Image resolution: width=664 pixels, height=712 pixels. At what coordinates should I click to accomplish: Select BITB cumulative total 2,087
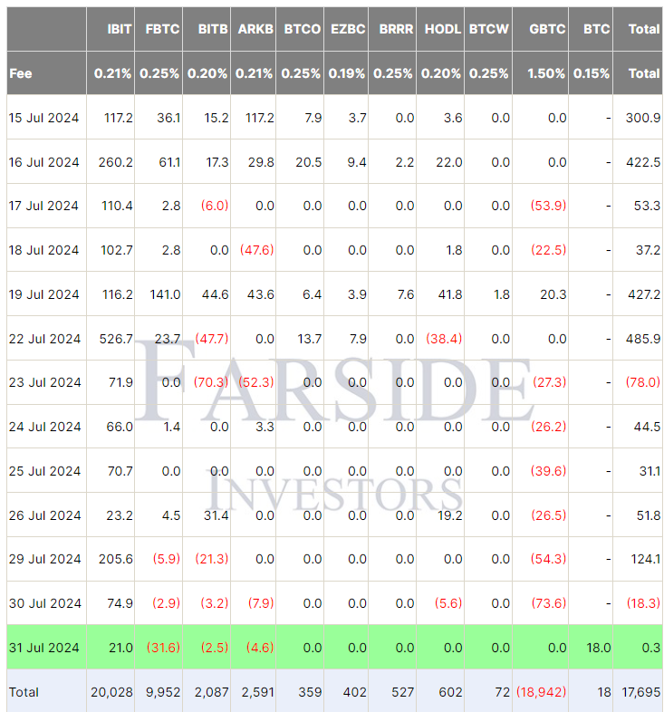click(x=212, y=692)
